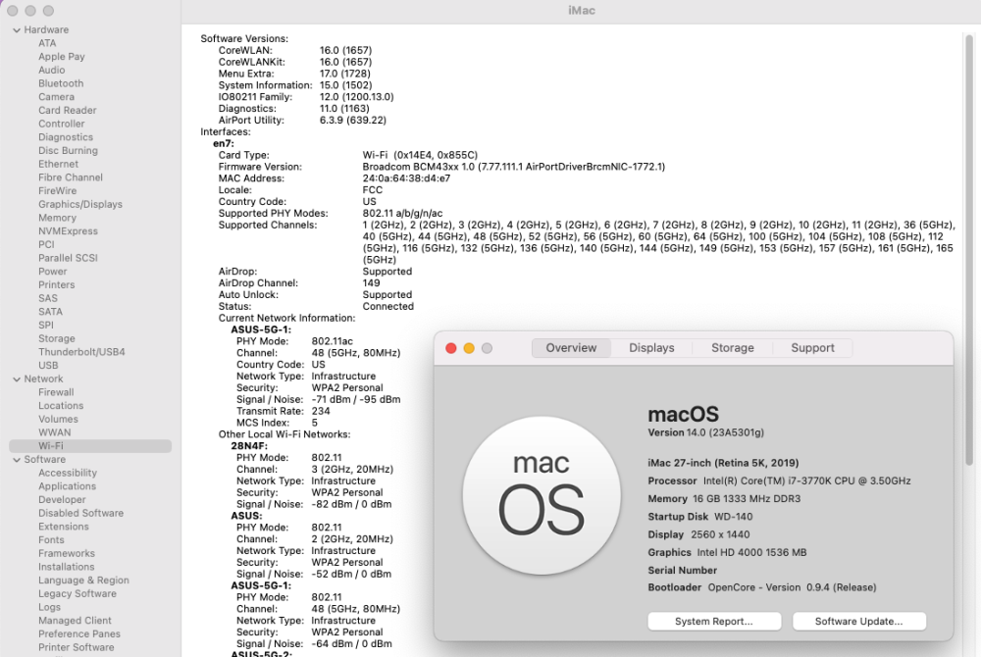Collapse the Software section in sidebar
981x657 pixels.
tap(17, 460)
